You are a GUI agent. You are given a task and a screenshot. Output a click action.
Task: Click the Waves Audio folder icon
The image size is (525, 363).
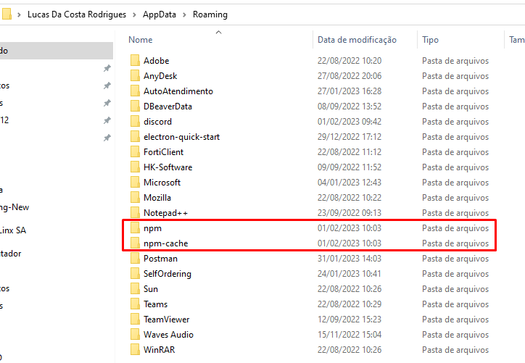135,335
